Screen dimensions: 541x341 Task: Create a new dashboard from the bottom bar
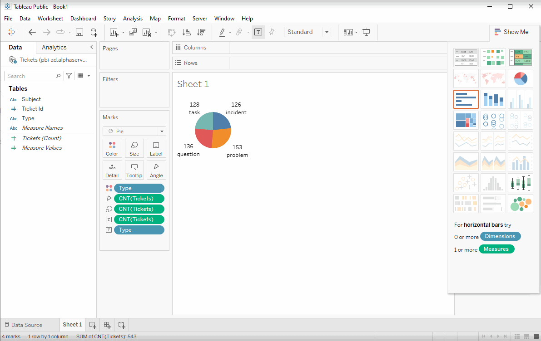pos(107,325)
